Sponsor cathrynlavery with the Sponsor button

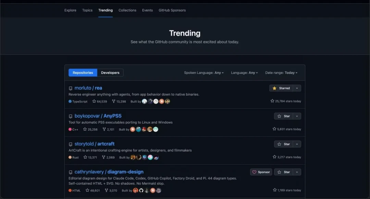click(261, 172)
